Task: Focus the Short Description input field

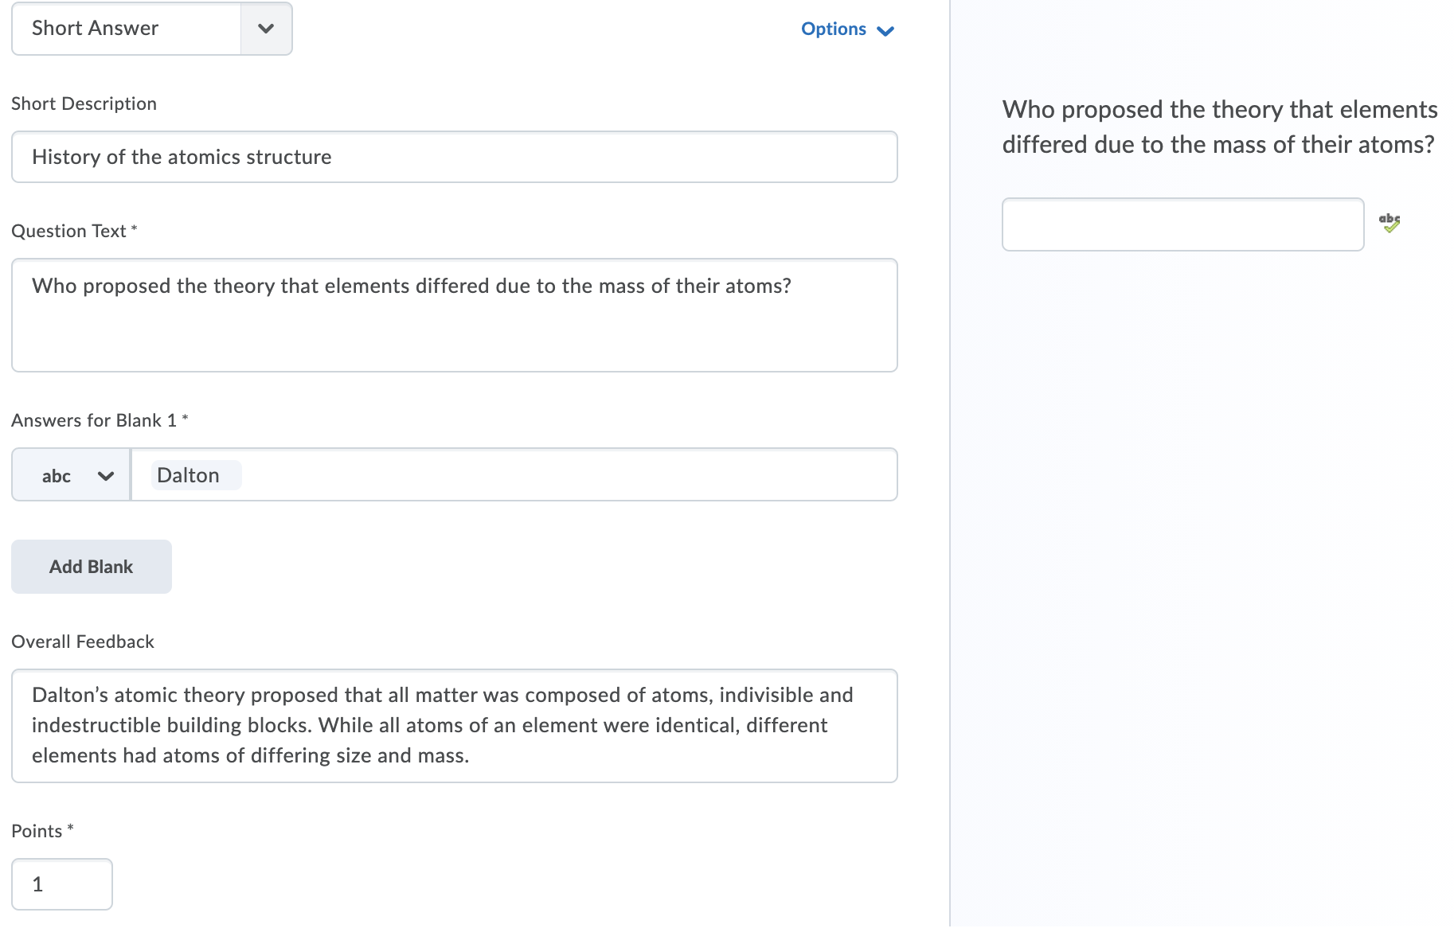Action: (x=454, y=157)
